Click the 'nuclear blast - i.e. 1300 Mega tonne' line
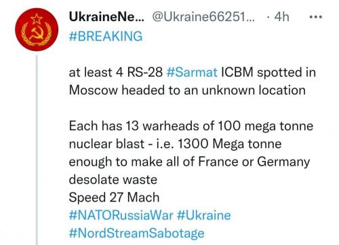The height and width of the screenshot is (245, 339). coord(175,144)
